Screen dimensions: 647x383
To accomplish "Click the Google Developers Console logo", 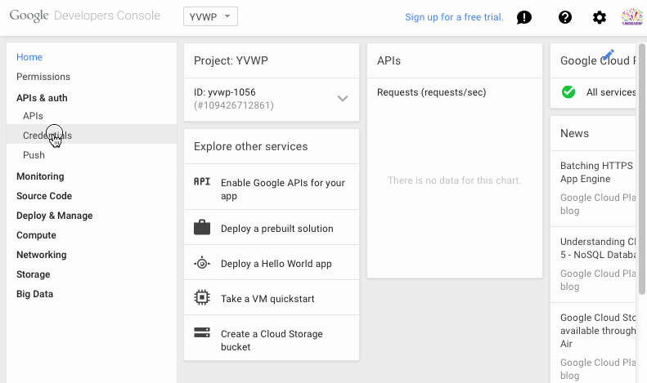I will point(85,16).
